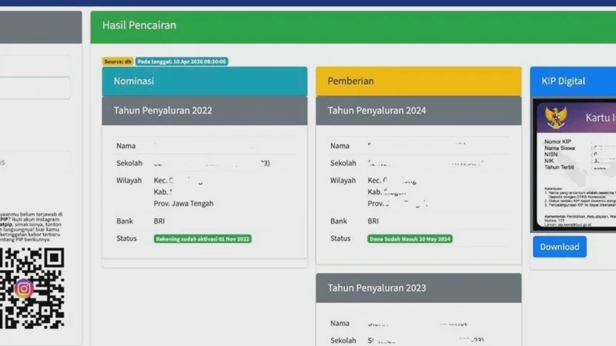This screenshot has width=616, height=346.
Task: Click the "Source: db" yellow badge
Action: 118,62
